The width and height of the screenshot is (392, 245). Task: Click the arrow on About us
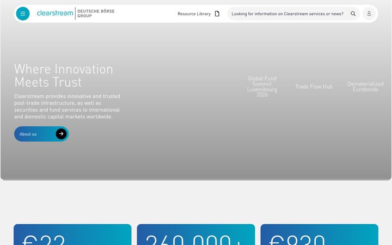(x=61, y=134)
